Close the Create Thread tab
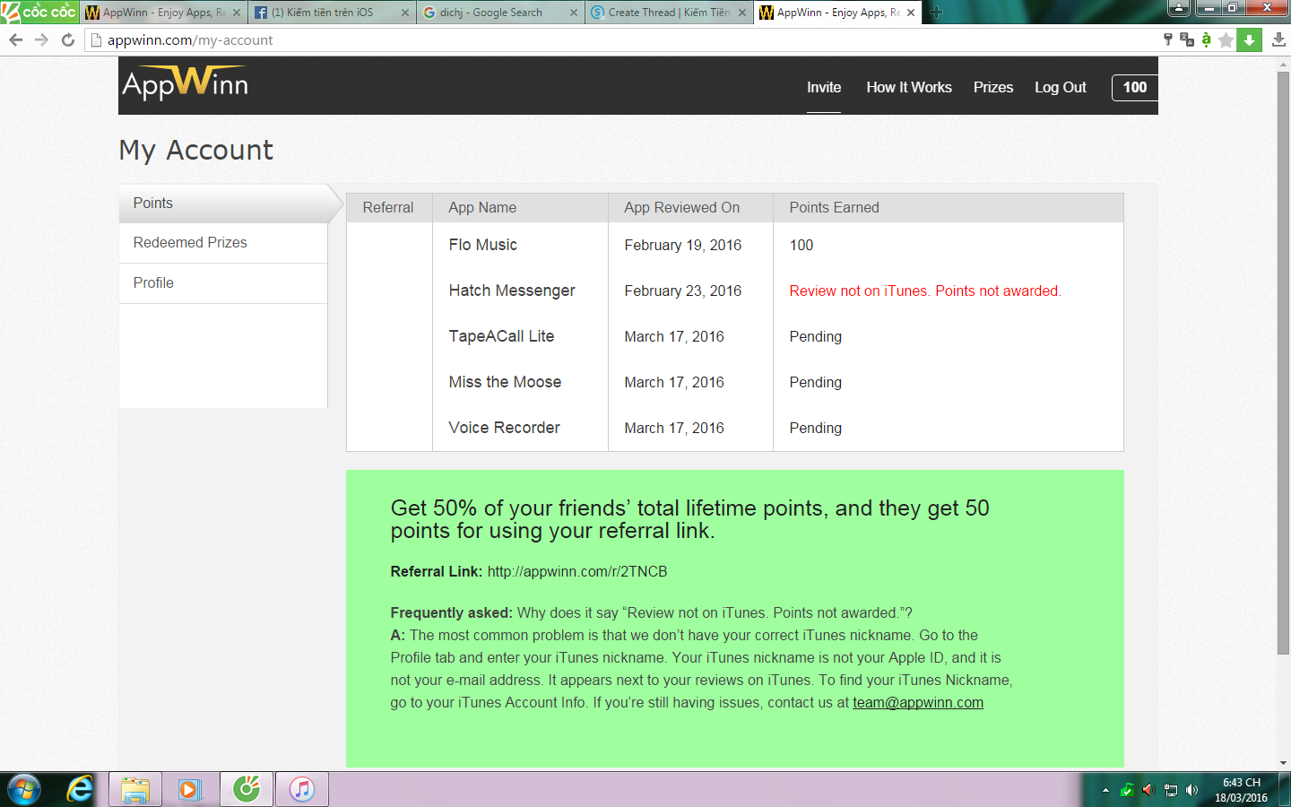Image resolution: width=1291 pixels, height=807 pixels. point(742,13)
